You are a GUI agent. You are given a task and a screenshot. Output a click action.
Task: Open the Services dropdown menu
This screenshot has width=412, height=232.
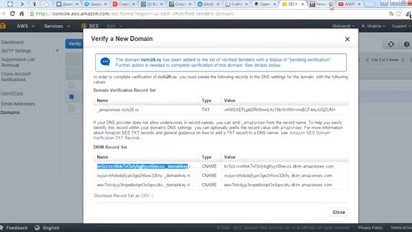pyautogui.click(x=57, y=26)
